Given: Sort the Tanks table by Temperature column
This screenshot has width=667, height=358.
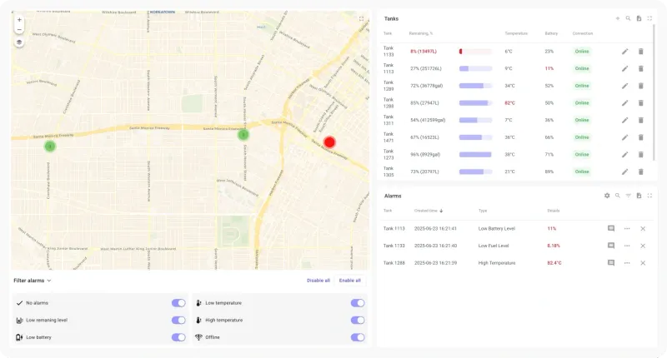Looking at the screenshot, I should pyautogui.click(x=516, y=33).
